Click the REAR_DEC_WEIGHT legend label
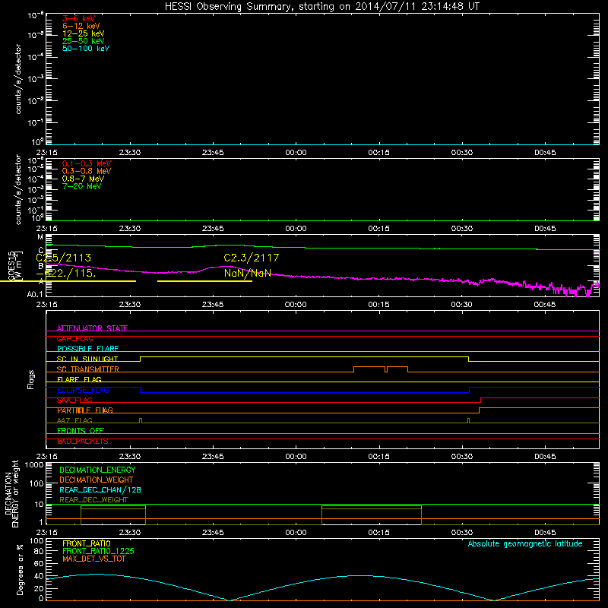The image size is (608, 608). click(93, 500)
